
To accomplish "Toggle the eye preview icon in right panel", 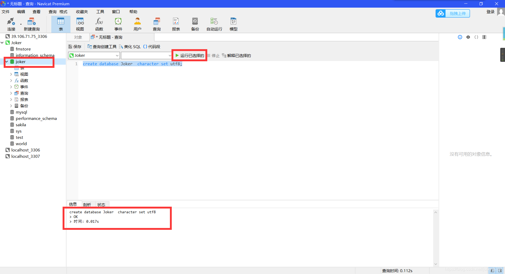I will (468, 37).
